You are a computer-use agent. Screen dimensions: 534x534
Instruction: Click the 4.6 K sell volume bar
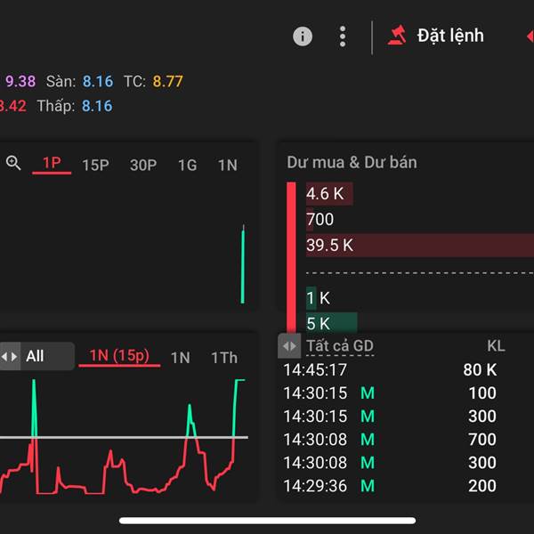[329, 194]
